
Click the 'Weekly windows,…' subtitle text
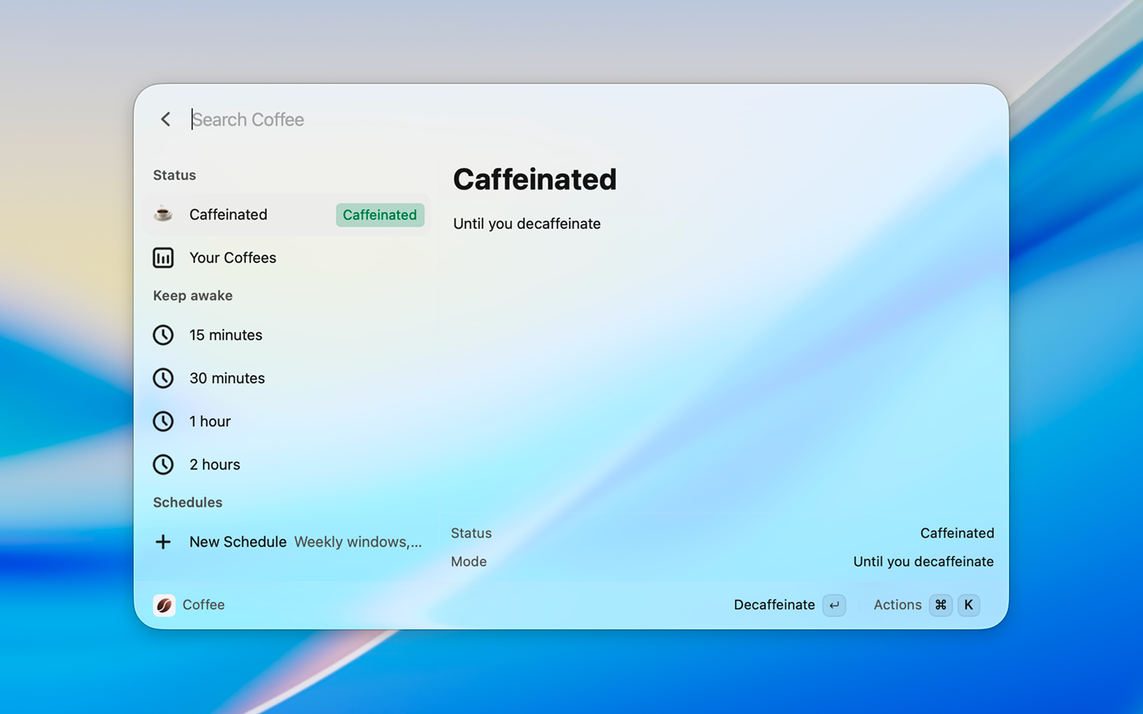pyautogui.click(x=358, y=541)
